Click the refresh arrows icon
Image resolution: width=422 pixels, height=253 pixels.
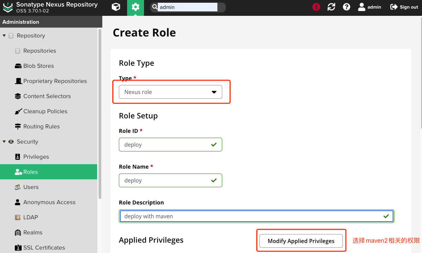point(331,7)
